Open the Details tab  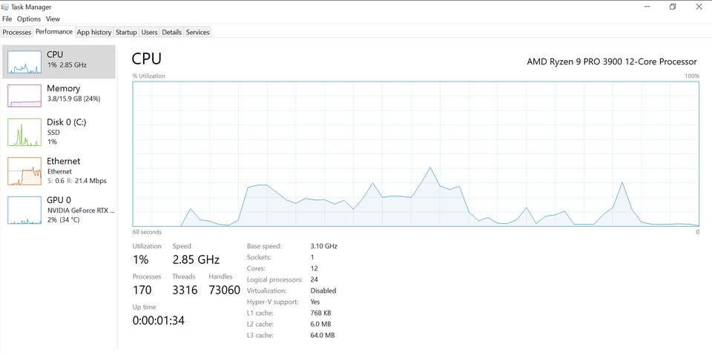(x=171, y=32)
